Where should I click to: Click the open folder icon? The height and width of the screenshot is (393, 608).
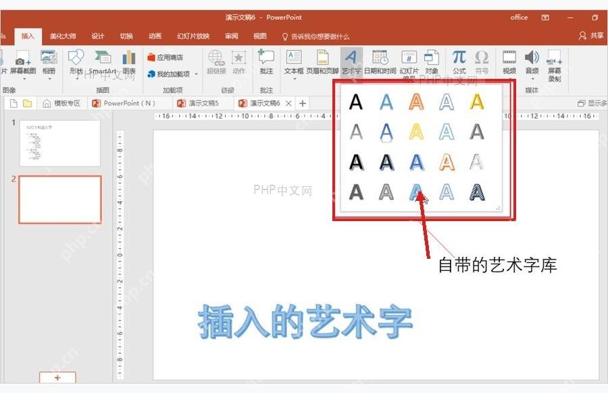point(27,103)
